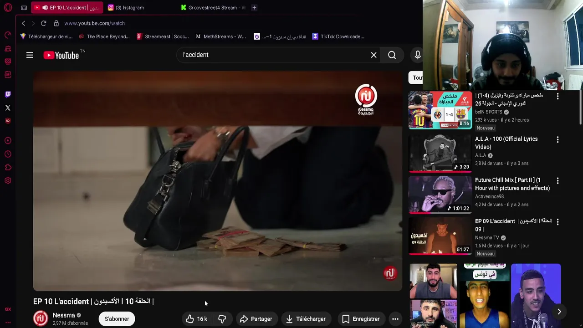Open more actions ellipsis next to Enregistrer
This screenshot has height=328, width=583.
pyautogui.click(x=395, y=319)
